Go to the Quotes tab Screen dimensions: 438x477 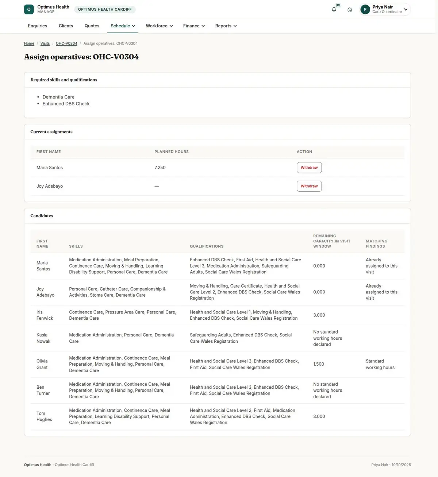[x=92, y=26]
